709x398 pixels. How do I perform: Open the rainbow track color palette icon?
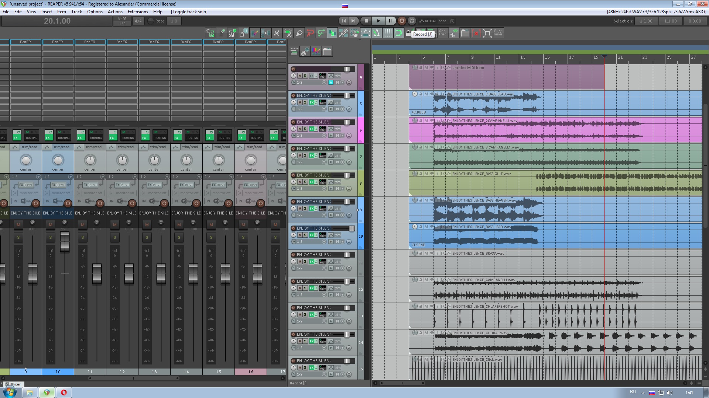pyautogui.click(x=316, y=52)
